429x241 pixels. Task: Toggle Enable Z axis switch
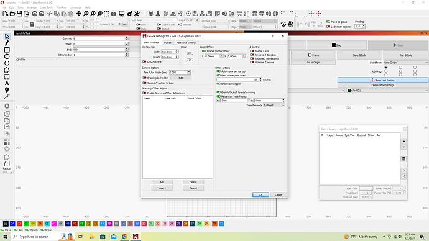coord(252,51)
